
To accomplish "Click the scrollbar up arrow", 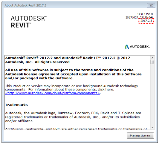I will (152, 58).
